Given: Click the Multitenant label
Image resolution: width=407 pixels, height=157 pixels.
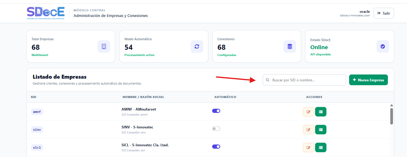Looking at the screenshot, I should pyautogui.click(x=40, y=55).
